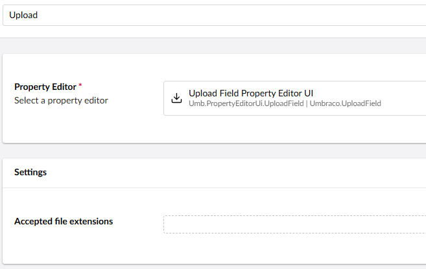Viewport: 426px width, 269px height.
Task: Click empty space in the name field
Action: 259,15
